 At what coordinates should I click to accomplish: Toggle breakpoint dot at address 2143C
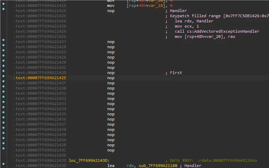click(3, 148)
